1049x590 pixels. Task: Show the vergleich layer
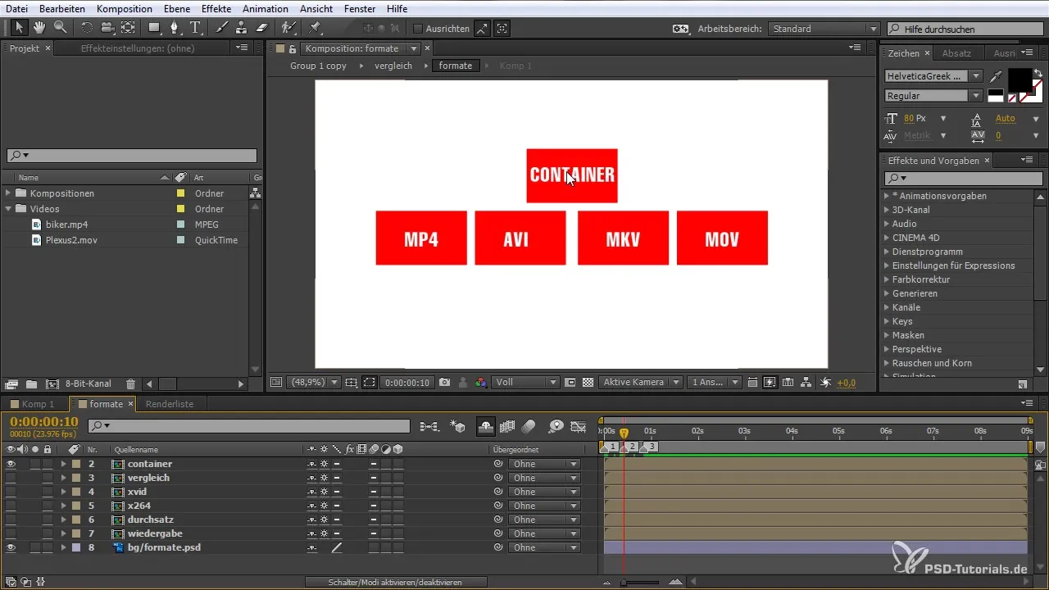coord(11,478)
